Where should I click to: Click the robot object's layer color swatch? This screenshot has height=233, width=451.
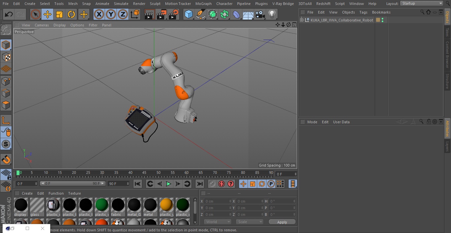pos(378,20)
